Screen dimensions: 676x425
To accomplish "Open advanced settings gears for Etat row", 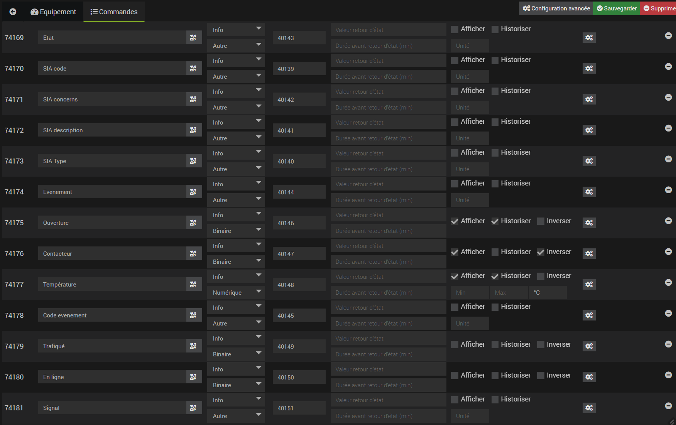I will [589, 37].
